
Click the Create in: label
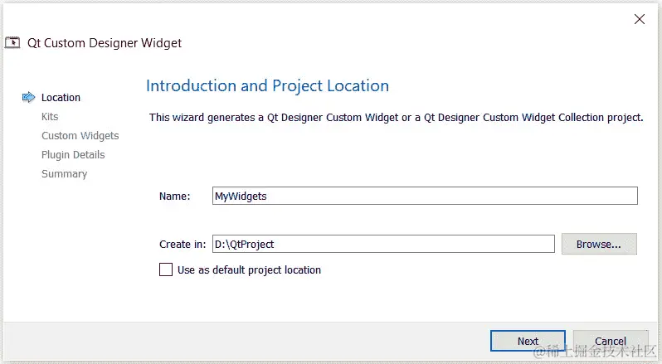click(x=183, y=245)
